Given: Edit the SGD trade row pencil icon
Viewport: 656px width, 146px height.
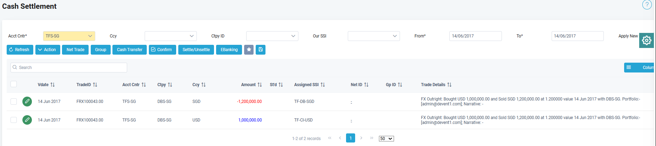Looking at the screenshot, I should click(27, 102).
